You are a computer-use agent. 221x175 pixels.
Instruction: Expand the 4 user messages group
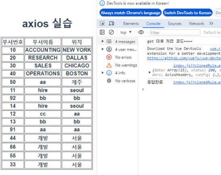[x=103, y=49]
